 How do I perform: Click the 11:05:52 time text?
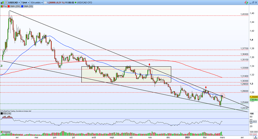[69, 3]
